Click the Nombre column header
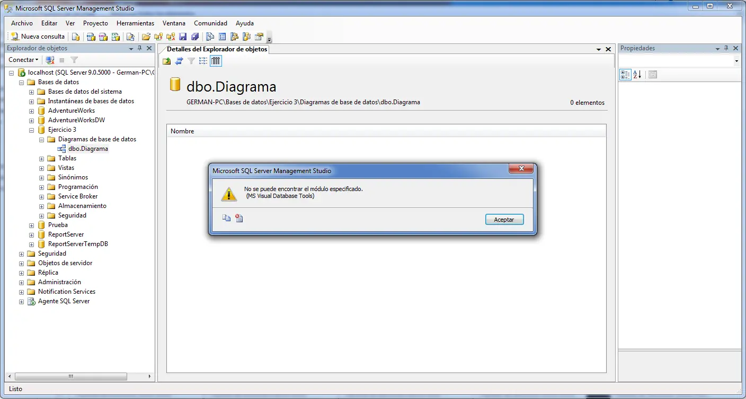The height and width of the screenshot is (399, 746). (387, 131)
